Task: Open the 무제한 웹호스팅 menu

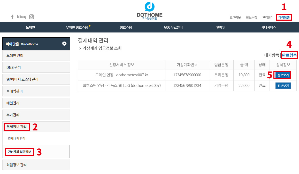Action: pyautogui.click(x=77, y=27)
